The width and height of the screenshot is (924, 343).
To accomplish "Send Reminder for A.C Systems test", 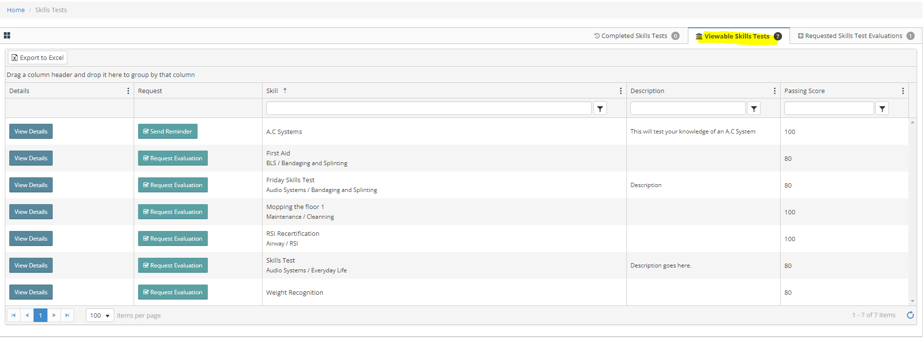I will pos(167,132).
